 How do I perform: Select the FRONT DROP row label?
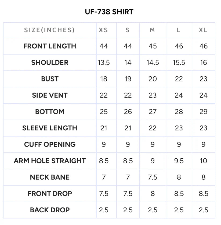[x=50, y=194]
